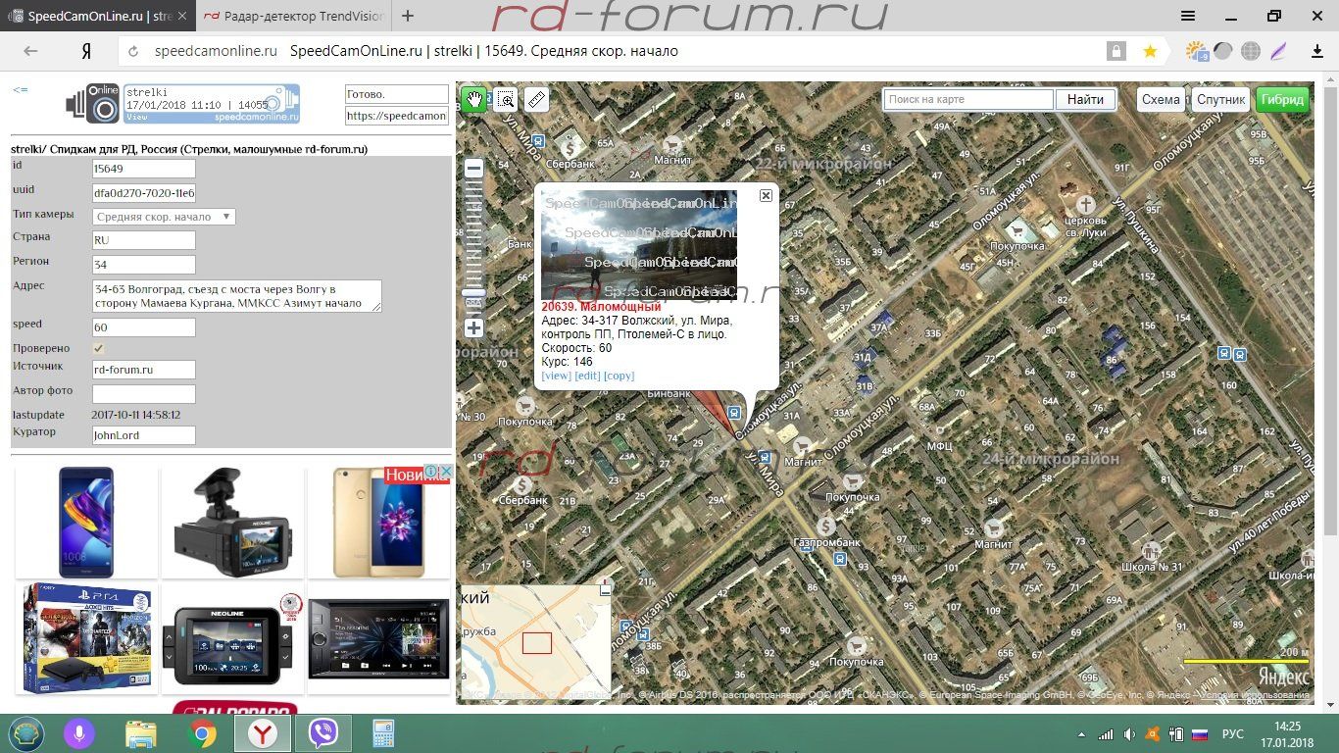Zoom out the map with minus button
The width and height of the screenshot is (1339, 753).
coord(473,168)
